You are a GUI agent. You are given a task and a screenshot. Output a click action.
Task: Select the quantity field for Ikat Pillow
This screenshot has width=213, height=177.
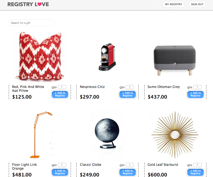[x=62, y=87]
